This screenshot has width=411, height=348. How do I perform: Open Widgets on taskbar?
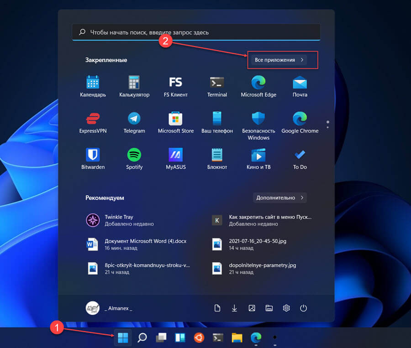click(x=180, y=338)
